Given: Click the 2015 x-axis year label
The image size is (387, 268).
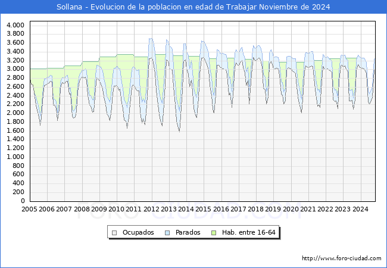Looking at the screenshot, I should coord(203,209).
